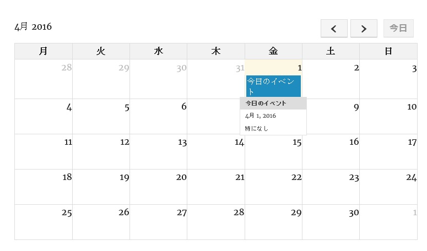
Task: Click the 日 Sunday column header
Action: (x=388, y=51)
